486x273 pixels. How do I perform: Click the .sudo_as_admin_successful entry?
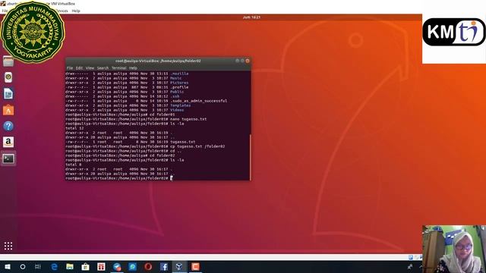(199, 101)
